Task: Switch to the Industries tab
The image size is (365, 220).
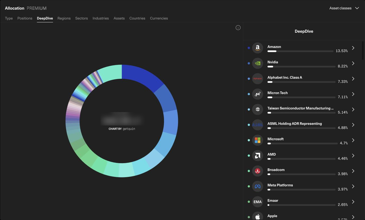Action: point(101,18)
